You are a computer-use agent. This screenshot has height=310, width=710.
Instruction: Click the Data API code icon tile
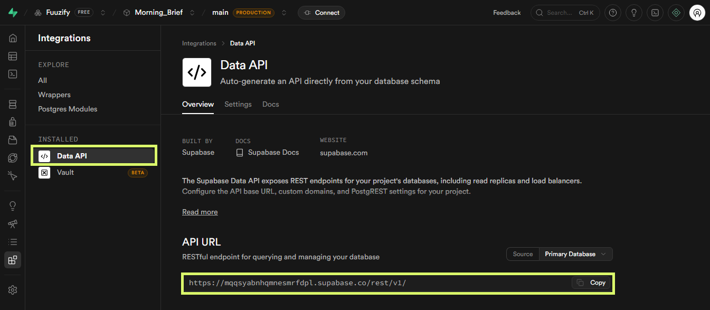[197, 72]
